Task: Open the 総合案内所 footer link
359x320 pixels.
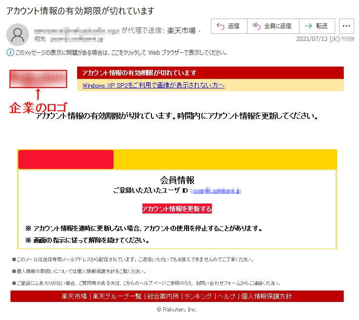Action: click(x=163, y=296)
